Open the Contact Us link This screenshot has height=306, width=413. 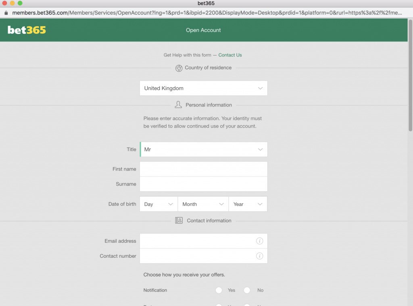coord(230,55)
